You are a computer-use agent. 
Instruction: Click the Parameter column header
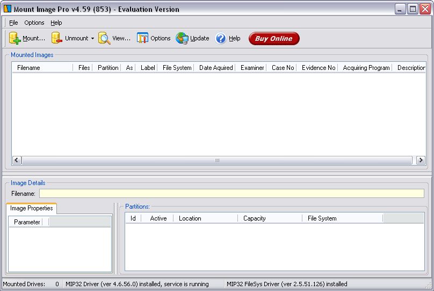(26, 222)
